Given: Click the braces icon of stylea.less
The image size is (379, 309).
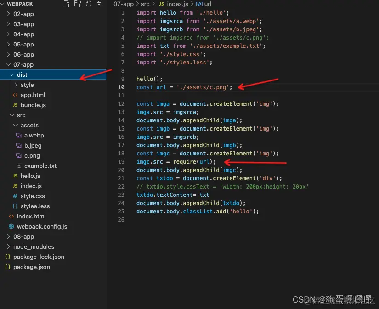Looking at the screenshot, I should click(x=15, y=206).
